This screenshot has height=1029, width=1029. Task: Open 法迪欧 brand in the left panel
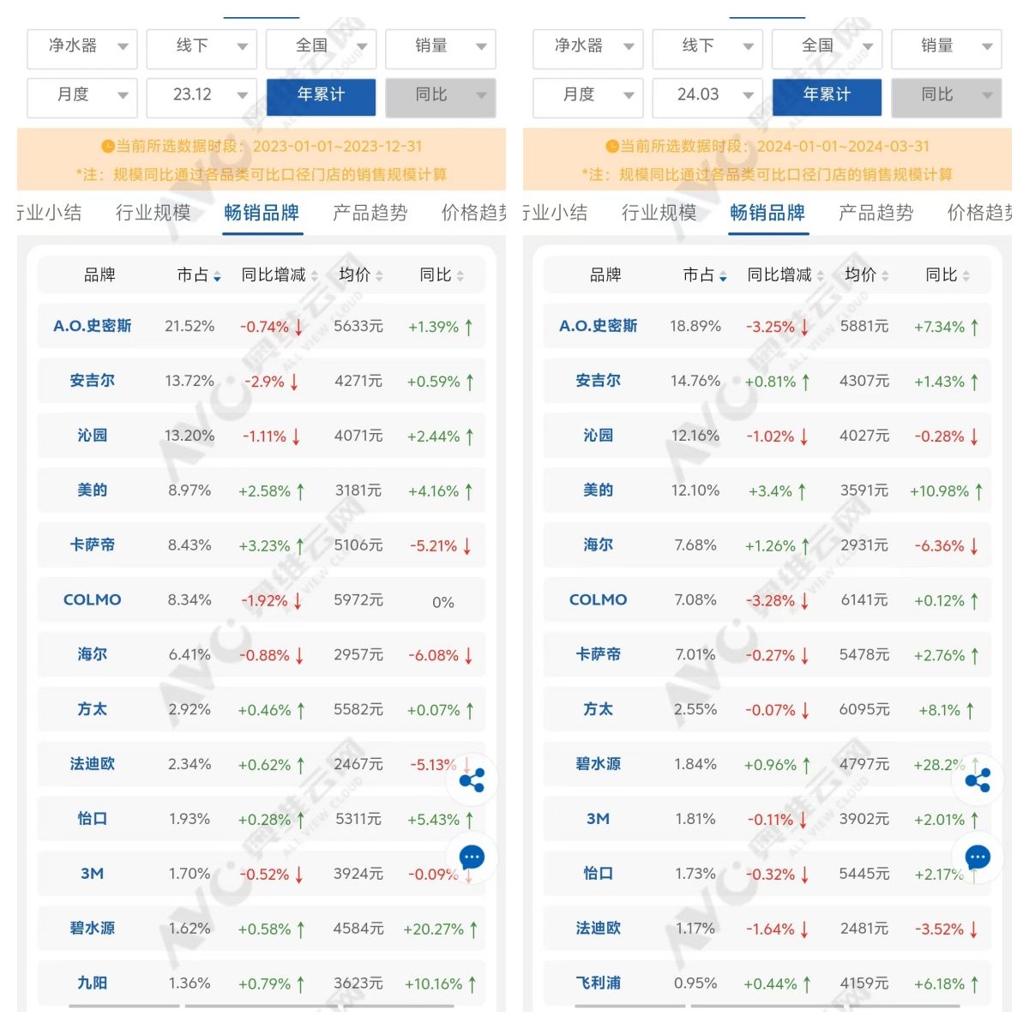[93, 764]
